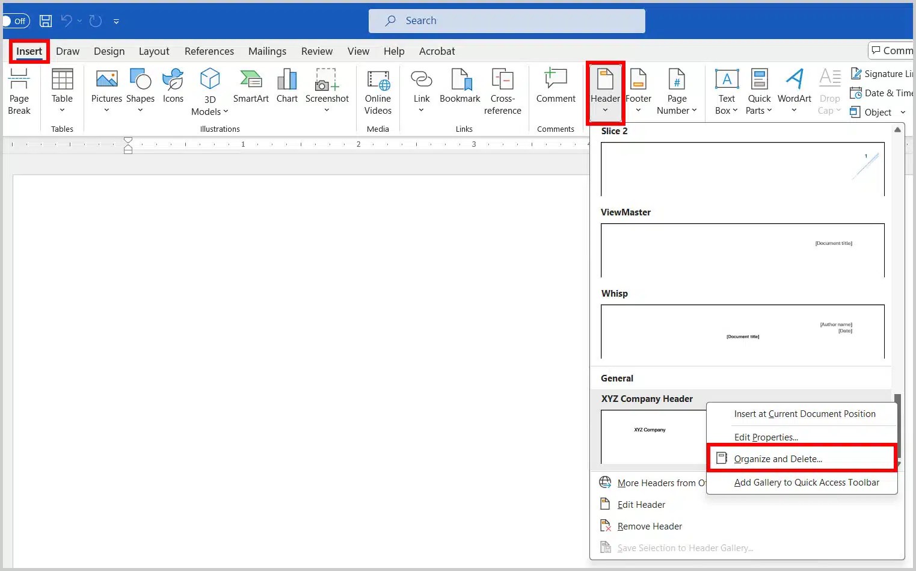This screenshot has height=571, width=916.
Task: Expand the Object dropdown arrow
Action: coord(903,113)
